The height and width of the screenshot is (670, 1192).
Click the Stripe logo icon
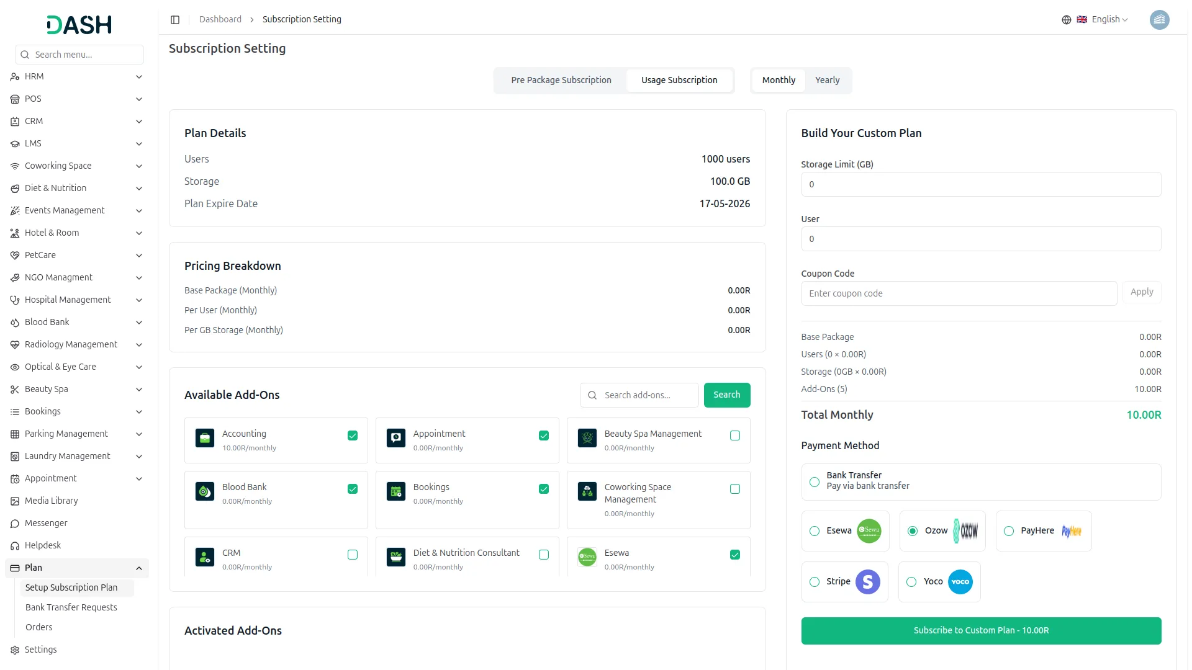coord(867,582)
